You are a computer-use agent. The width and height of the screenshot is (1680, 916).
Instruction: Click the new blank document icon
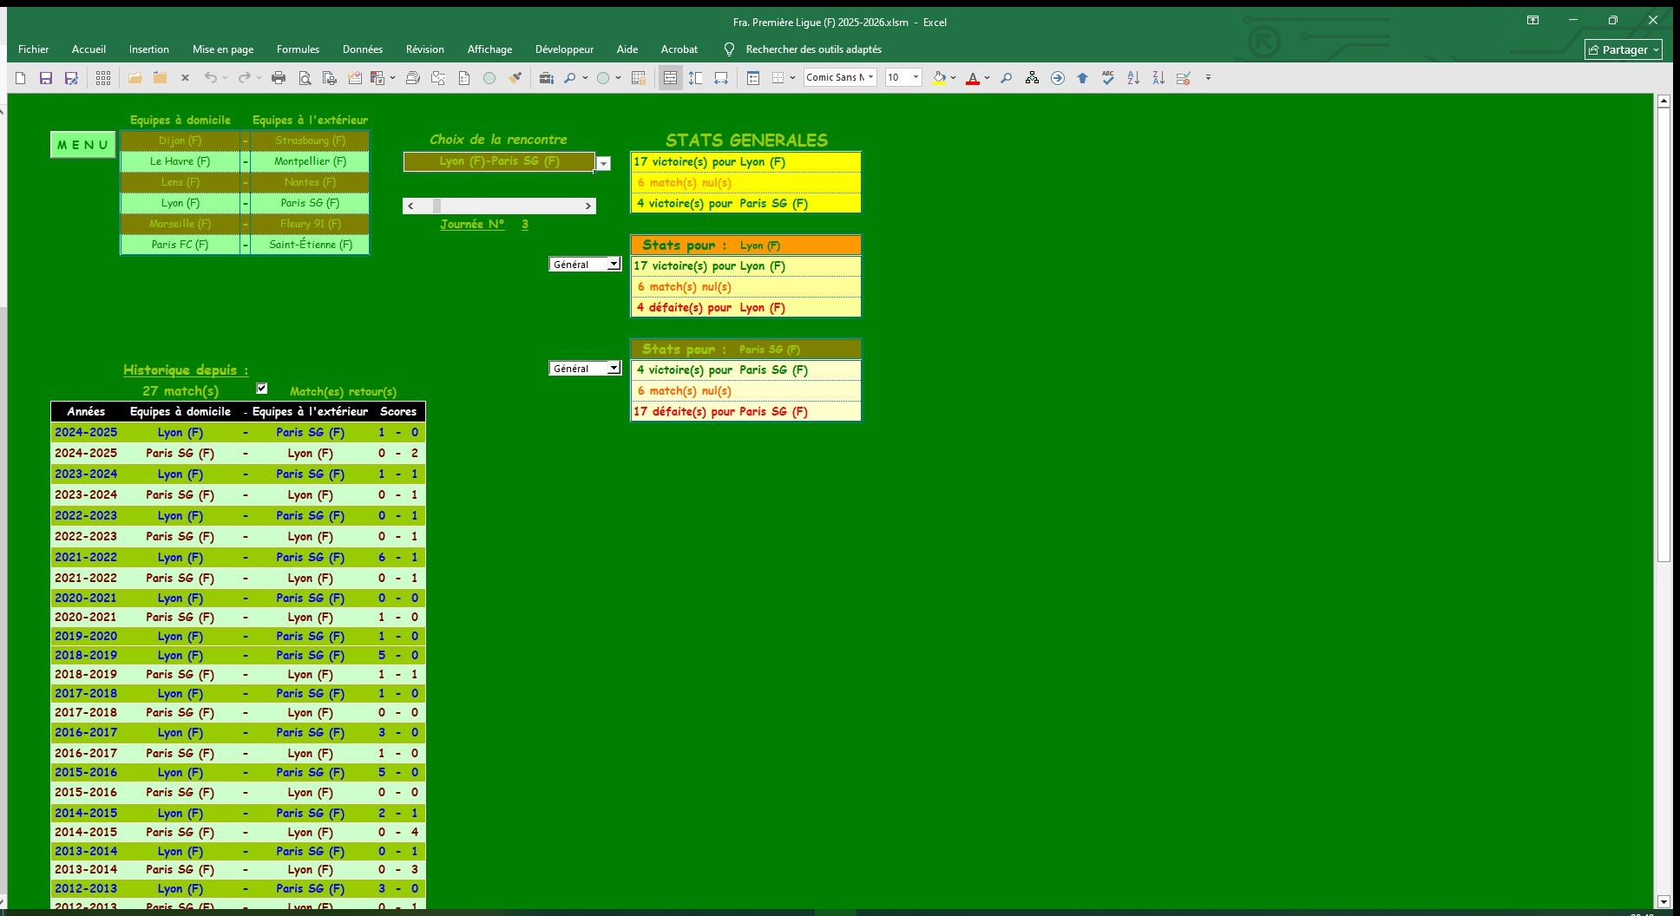[21, 78]
